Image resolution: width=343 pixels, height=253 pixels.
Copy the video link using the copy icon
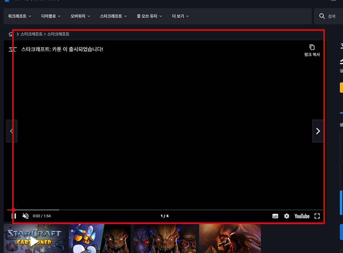[x=312, y=47]
